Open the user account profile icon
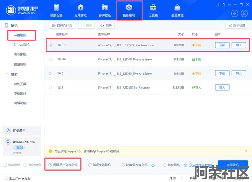Screen dimensions: 252x182 coord(244,13)
